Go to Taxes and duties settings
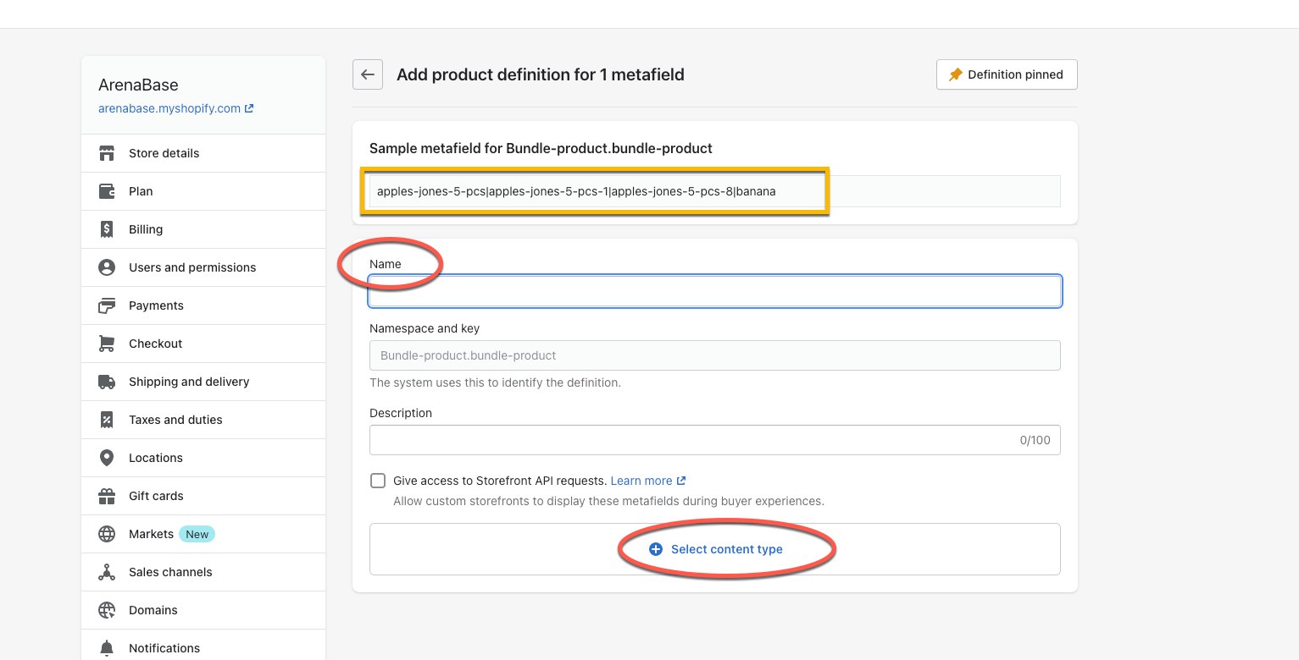 click(175, 420)
